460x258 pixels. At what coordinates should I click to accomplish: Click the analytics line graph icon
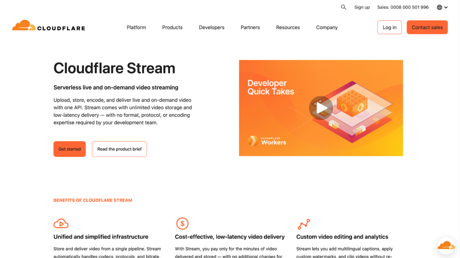click(x=304, y=224)
